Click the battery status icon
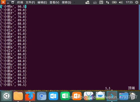 (114, 2)
